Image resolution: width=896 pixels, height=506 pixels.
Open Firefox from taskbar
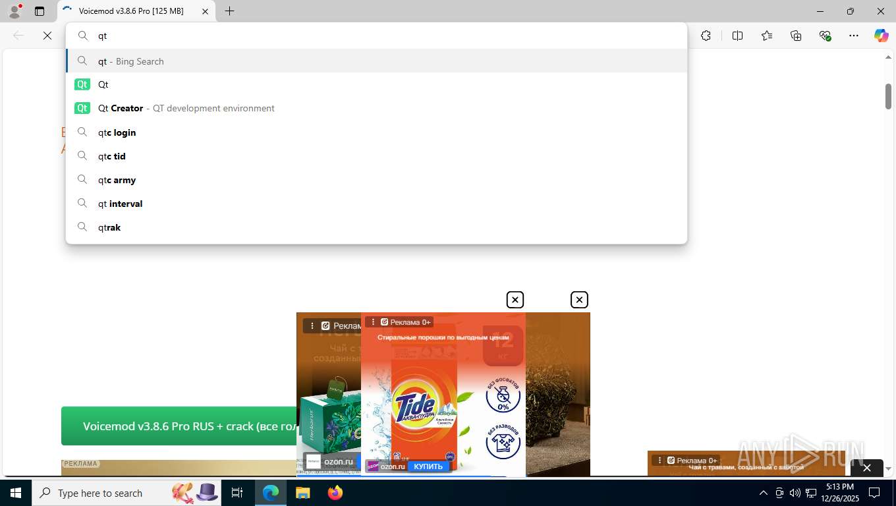[x=335, y=493]
